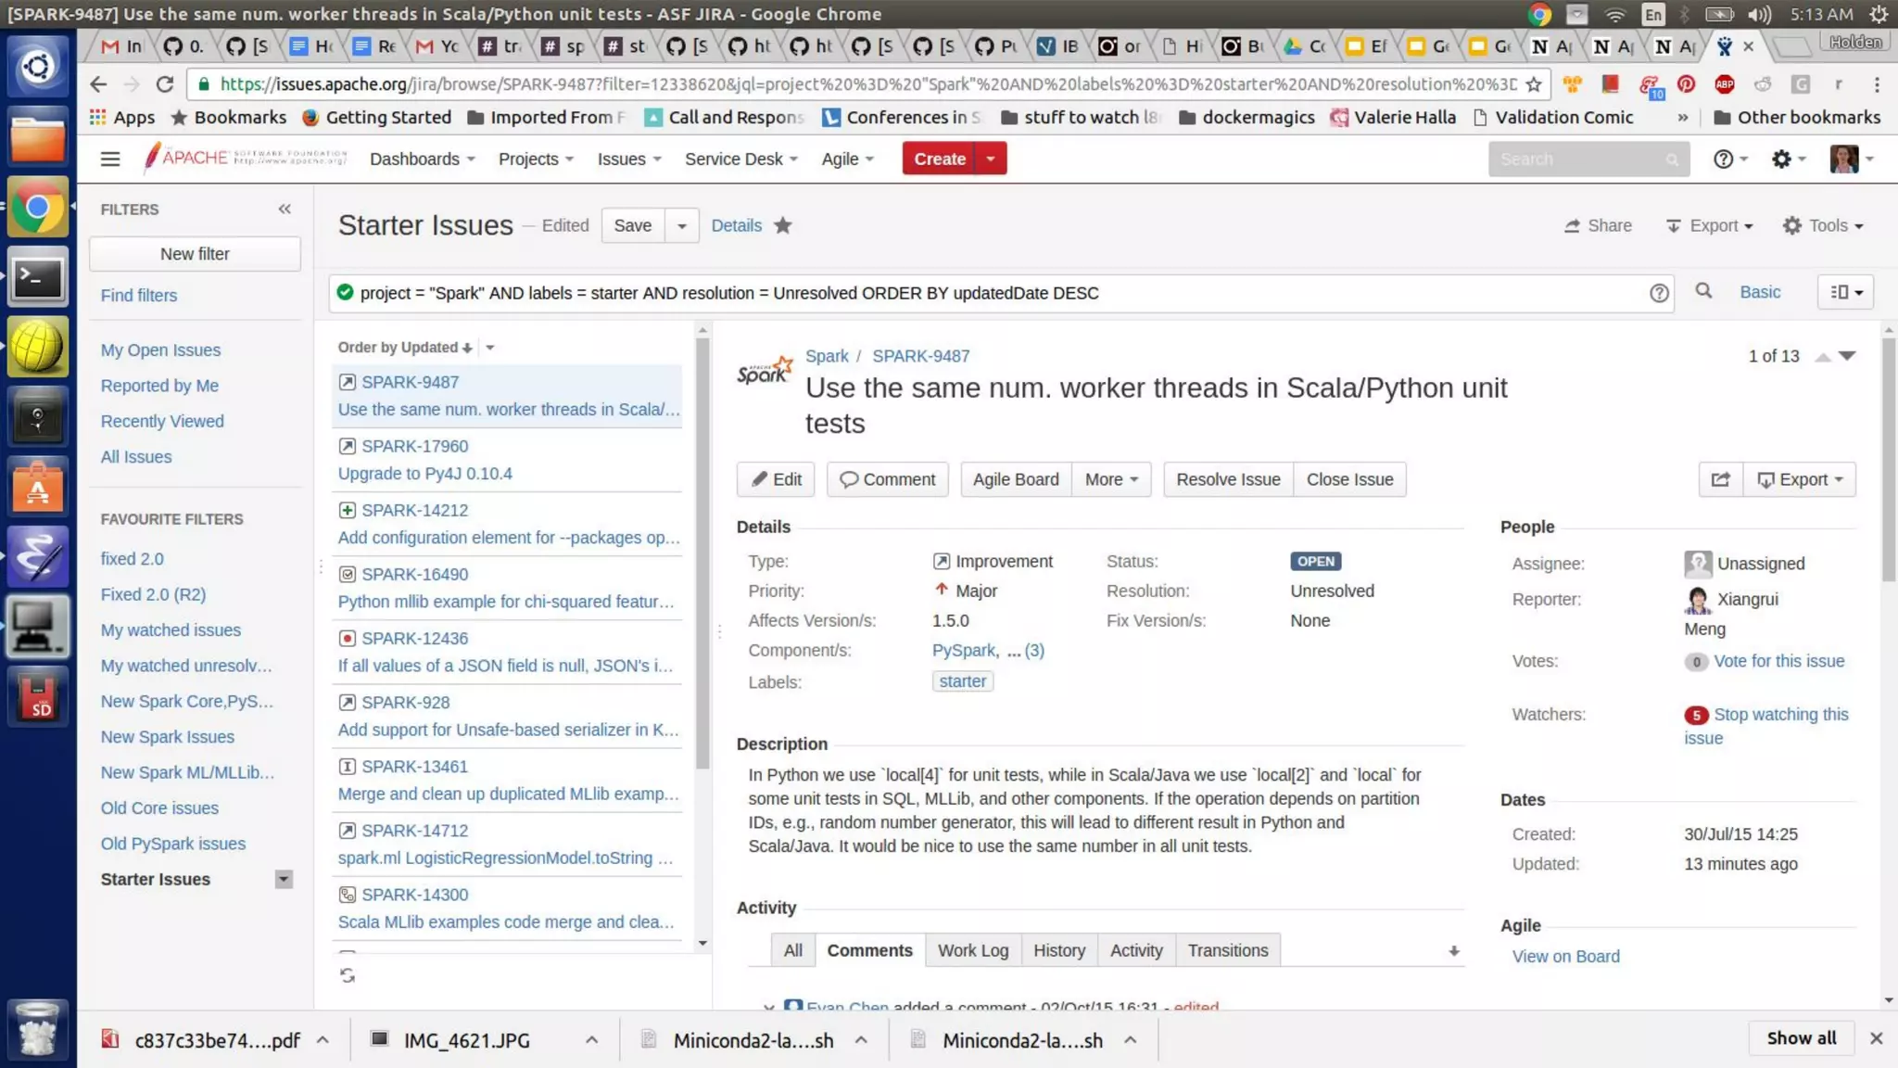Open the settings gear in Jira header
The width and height of the screenshot is (1898, 1068).
coord(1781,159)
